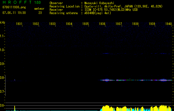174x111 pixels.
Task: Click the 0.8 kHz axis label
Action: 2,78
